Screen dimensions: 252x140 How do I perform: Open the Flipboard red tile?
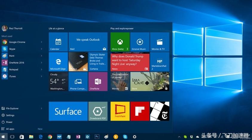pos(140,111)
